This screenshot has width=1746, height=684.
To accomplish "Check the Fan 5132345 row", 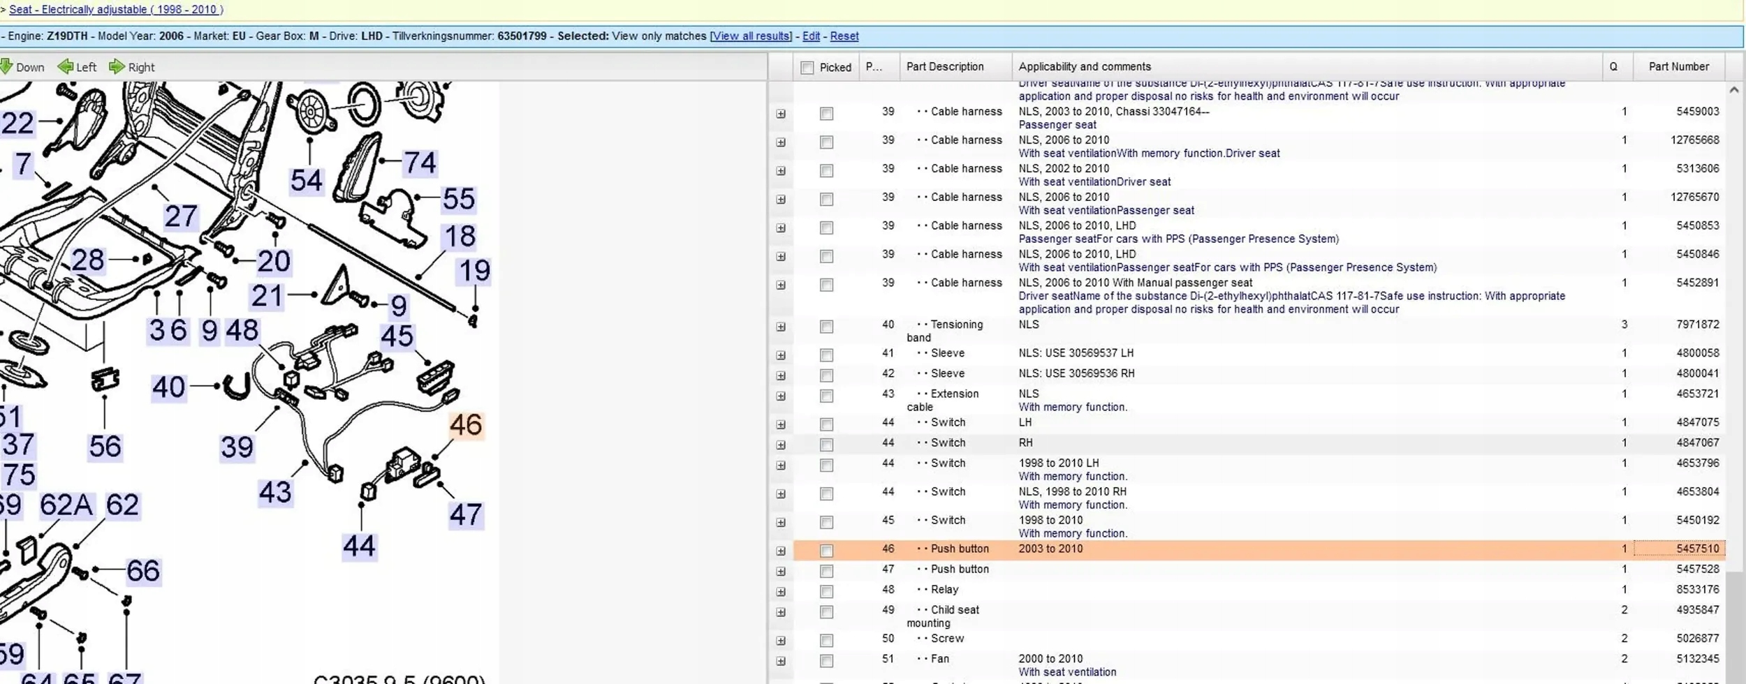I will coord(826,660).
